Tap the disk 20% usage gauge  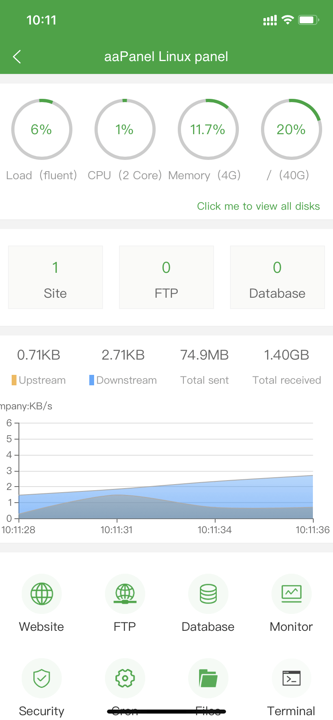pyautogui.click(x=291, y=129)
